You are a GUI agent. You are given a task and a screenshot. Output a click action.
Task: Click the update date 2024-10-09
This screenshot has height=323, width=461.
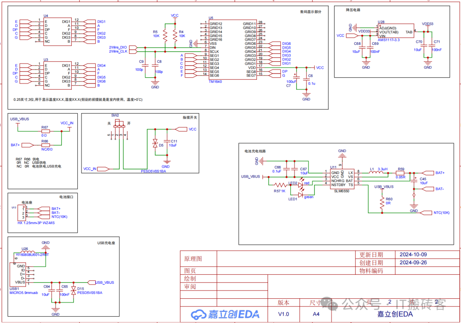tap(413, 255)
